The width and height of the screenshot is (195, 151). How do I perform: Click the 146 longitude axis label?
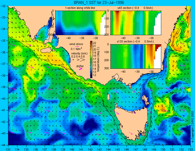click(x=127, y=149)
